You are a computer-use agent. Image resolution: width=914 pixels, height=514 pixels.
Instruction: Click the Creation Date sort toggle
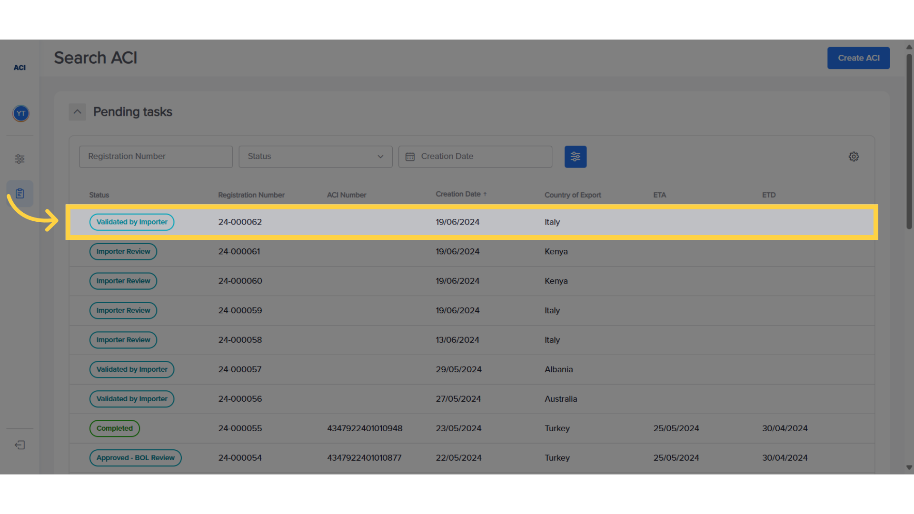point(461,194)
